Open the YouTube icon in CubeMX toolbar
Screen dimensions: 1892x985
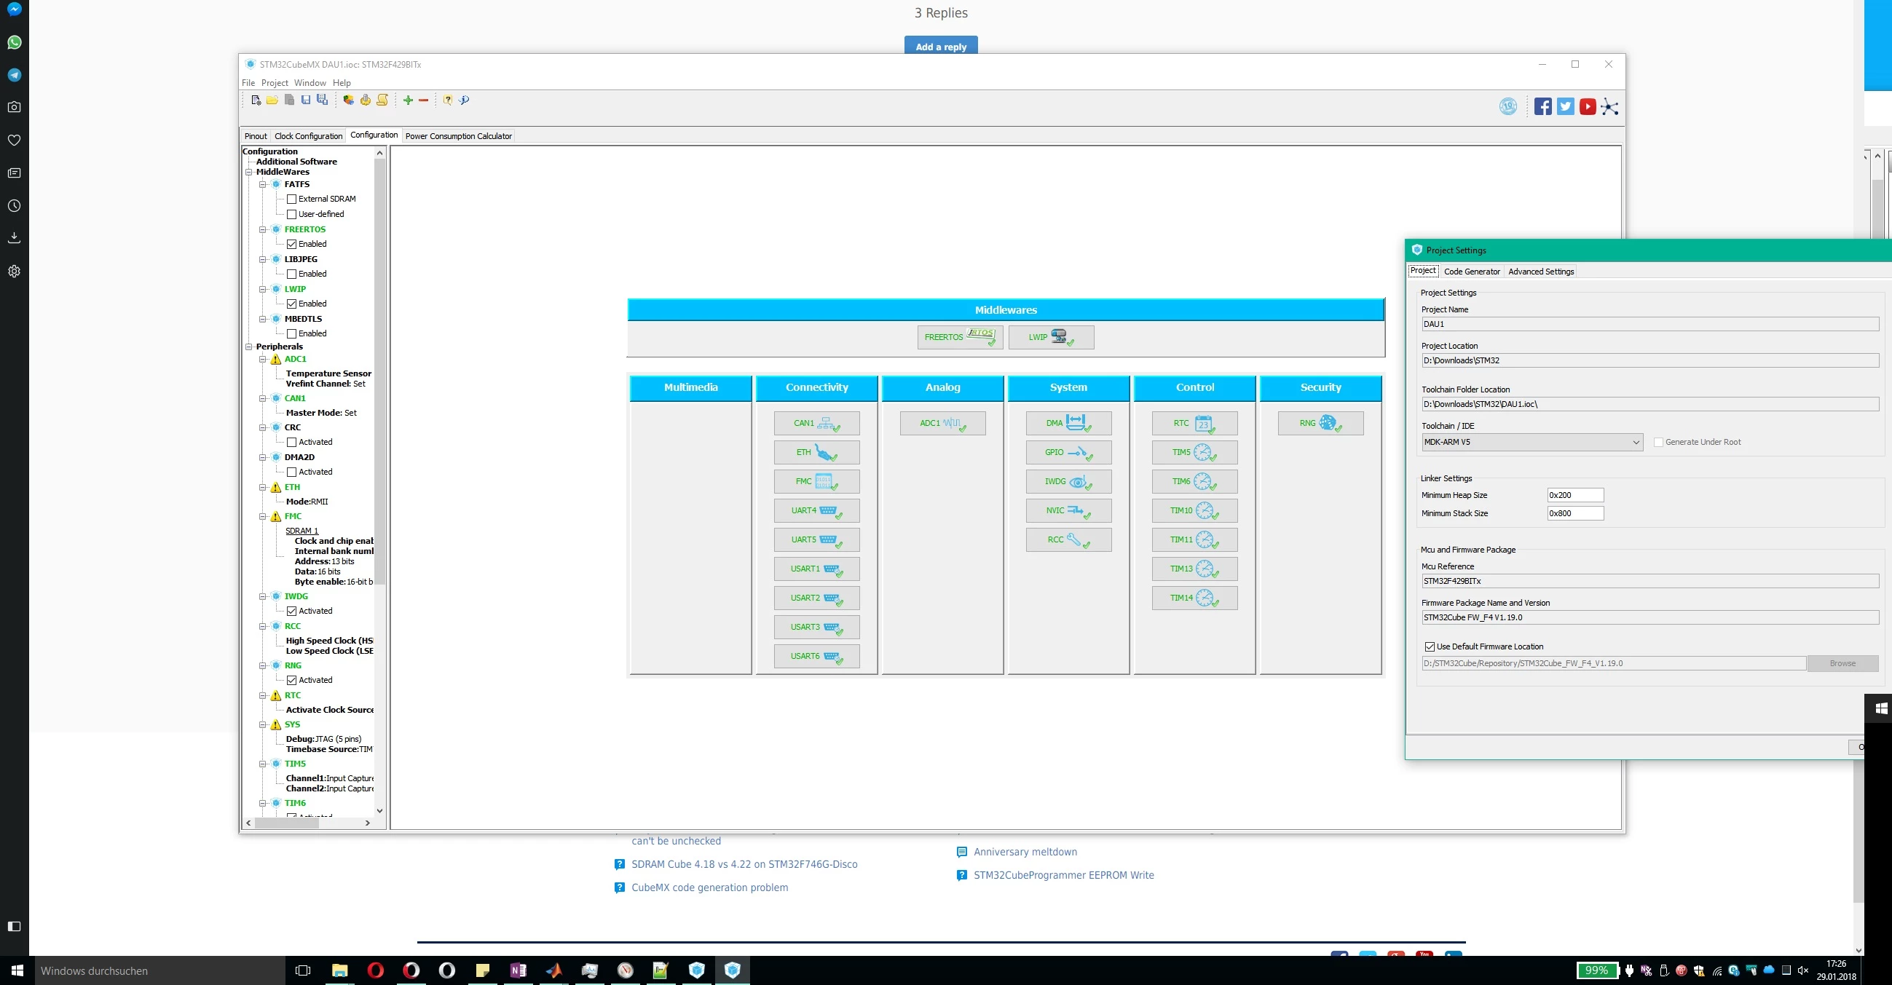(x=1588, y=106)
